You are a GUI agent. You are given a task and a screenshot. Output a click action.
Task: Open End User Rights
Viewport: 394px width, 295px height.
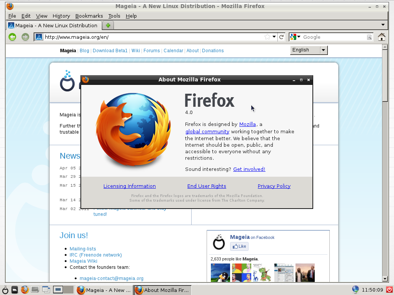pos(207,186)
